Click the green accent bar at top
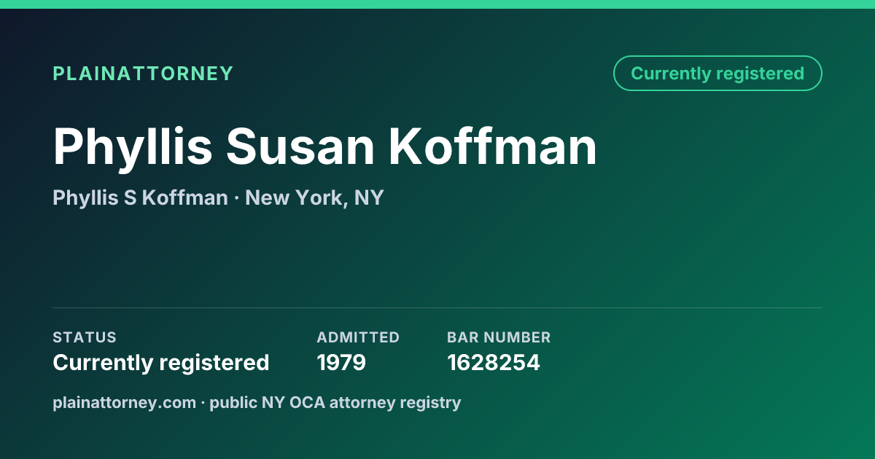The height and width of the screenshot is (459, 875). click(x=437, y=4)
